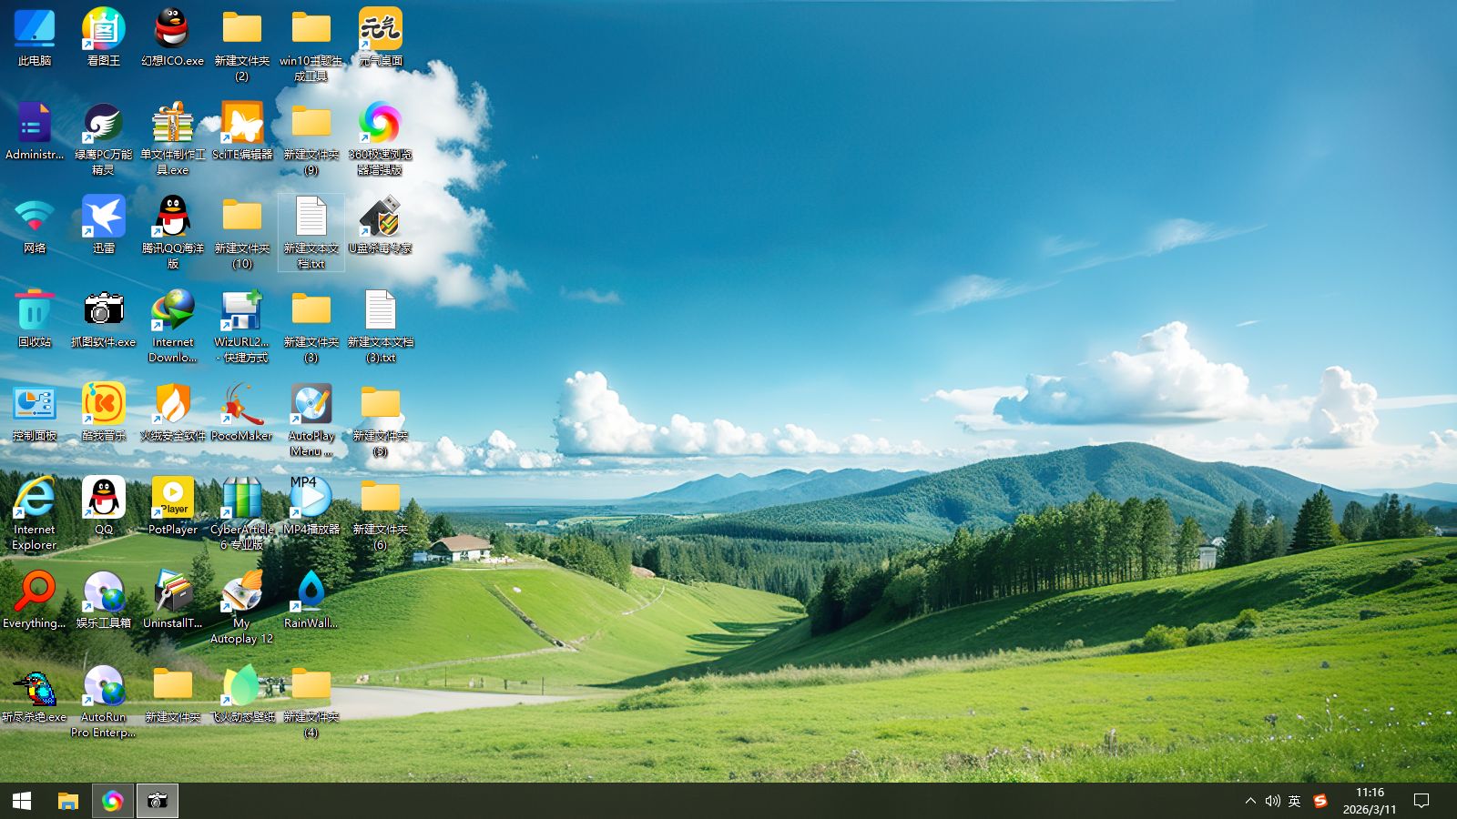Open the volume control in system tray
The height and width of the screenshot is (819, 1457).
tap(1272, 801)
